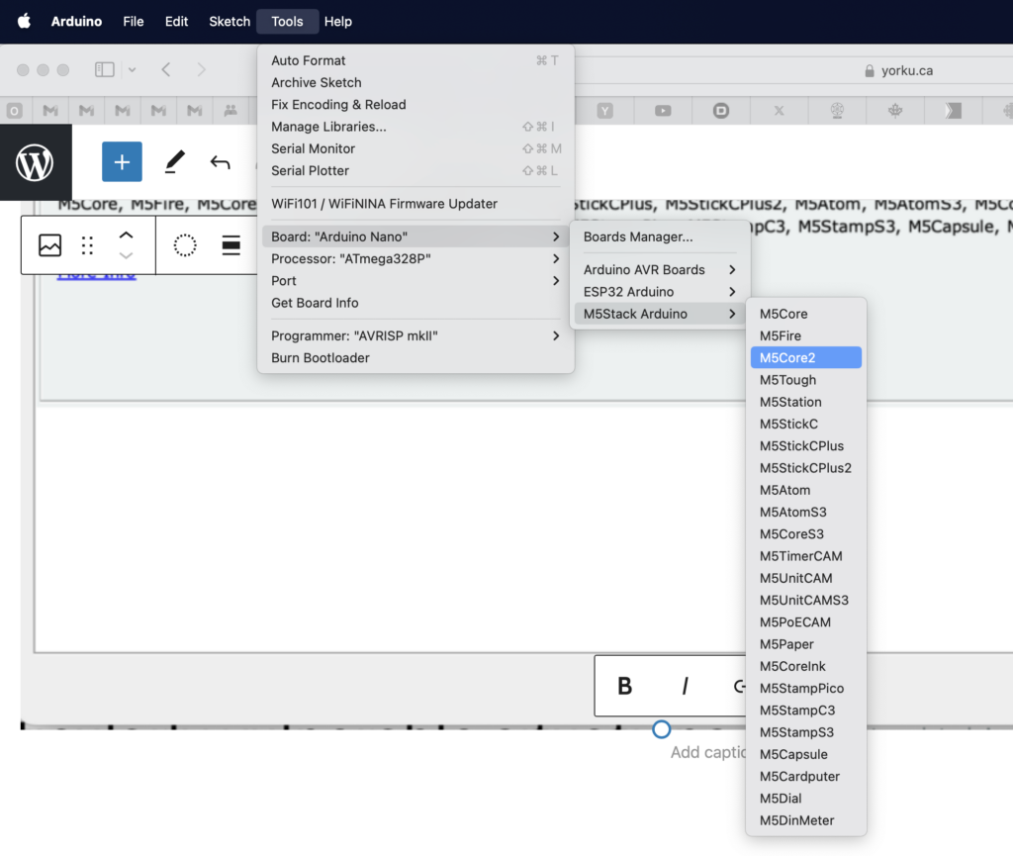Viewport: 1013px width, 856px height.
Task: Click the browser back arrow
Action: click(x=166, y=70)
